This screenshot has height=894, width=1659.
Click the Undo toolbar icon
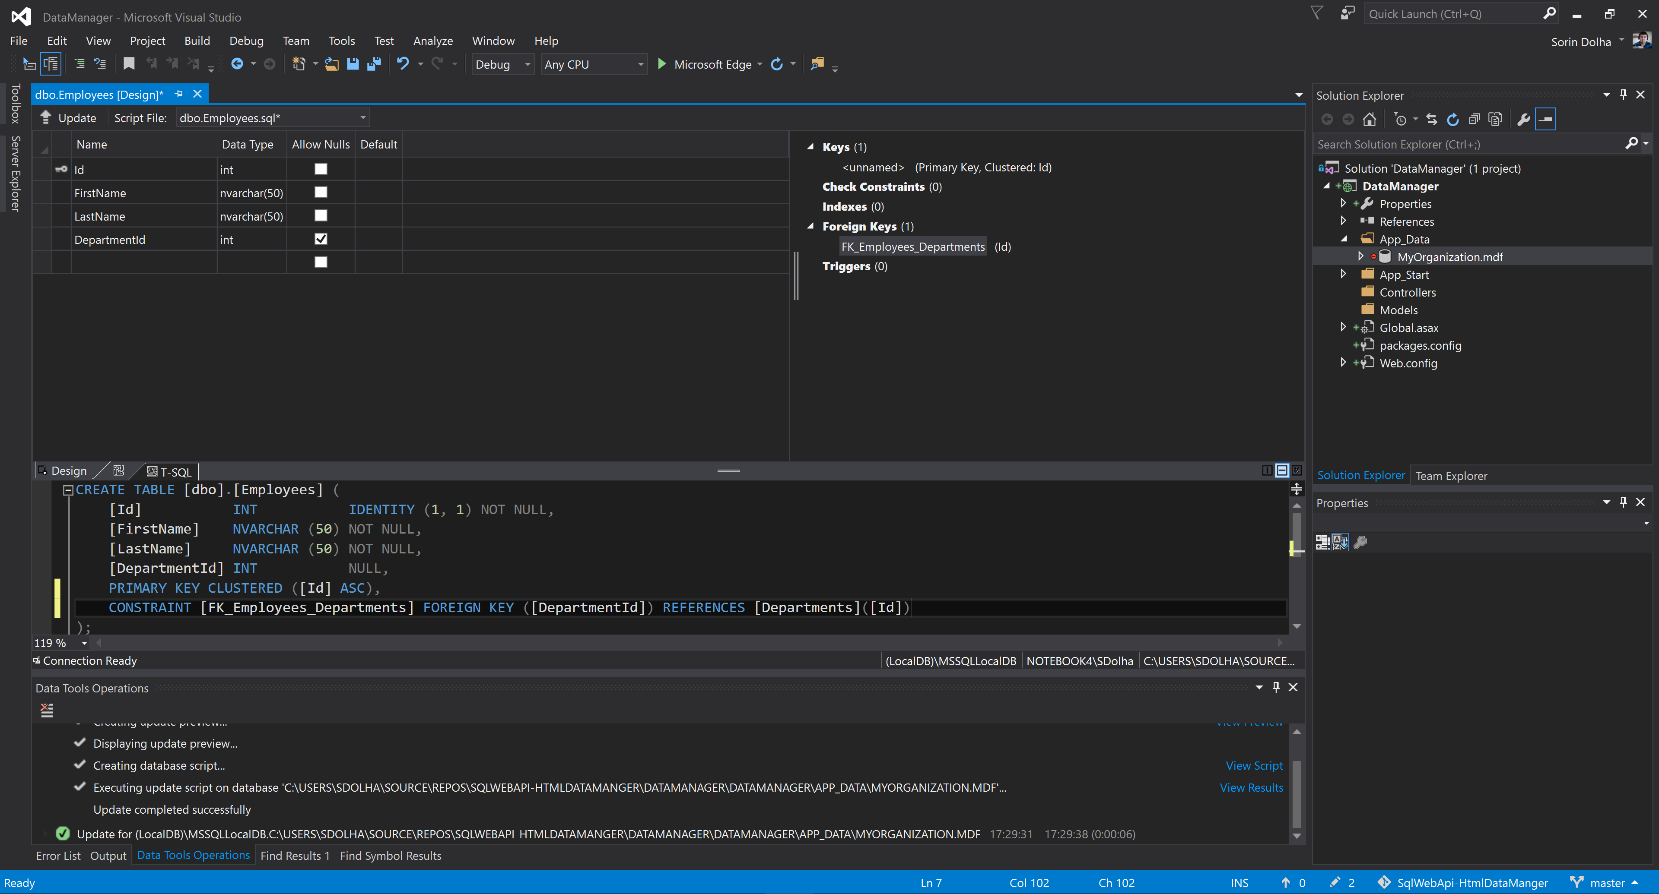[403, 64]
